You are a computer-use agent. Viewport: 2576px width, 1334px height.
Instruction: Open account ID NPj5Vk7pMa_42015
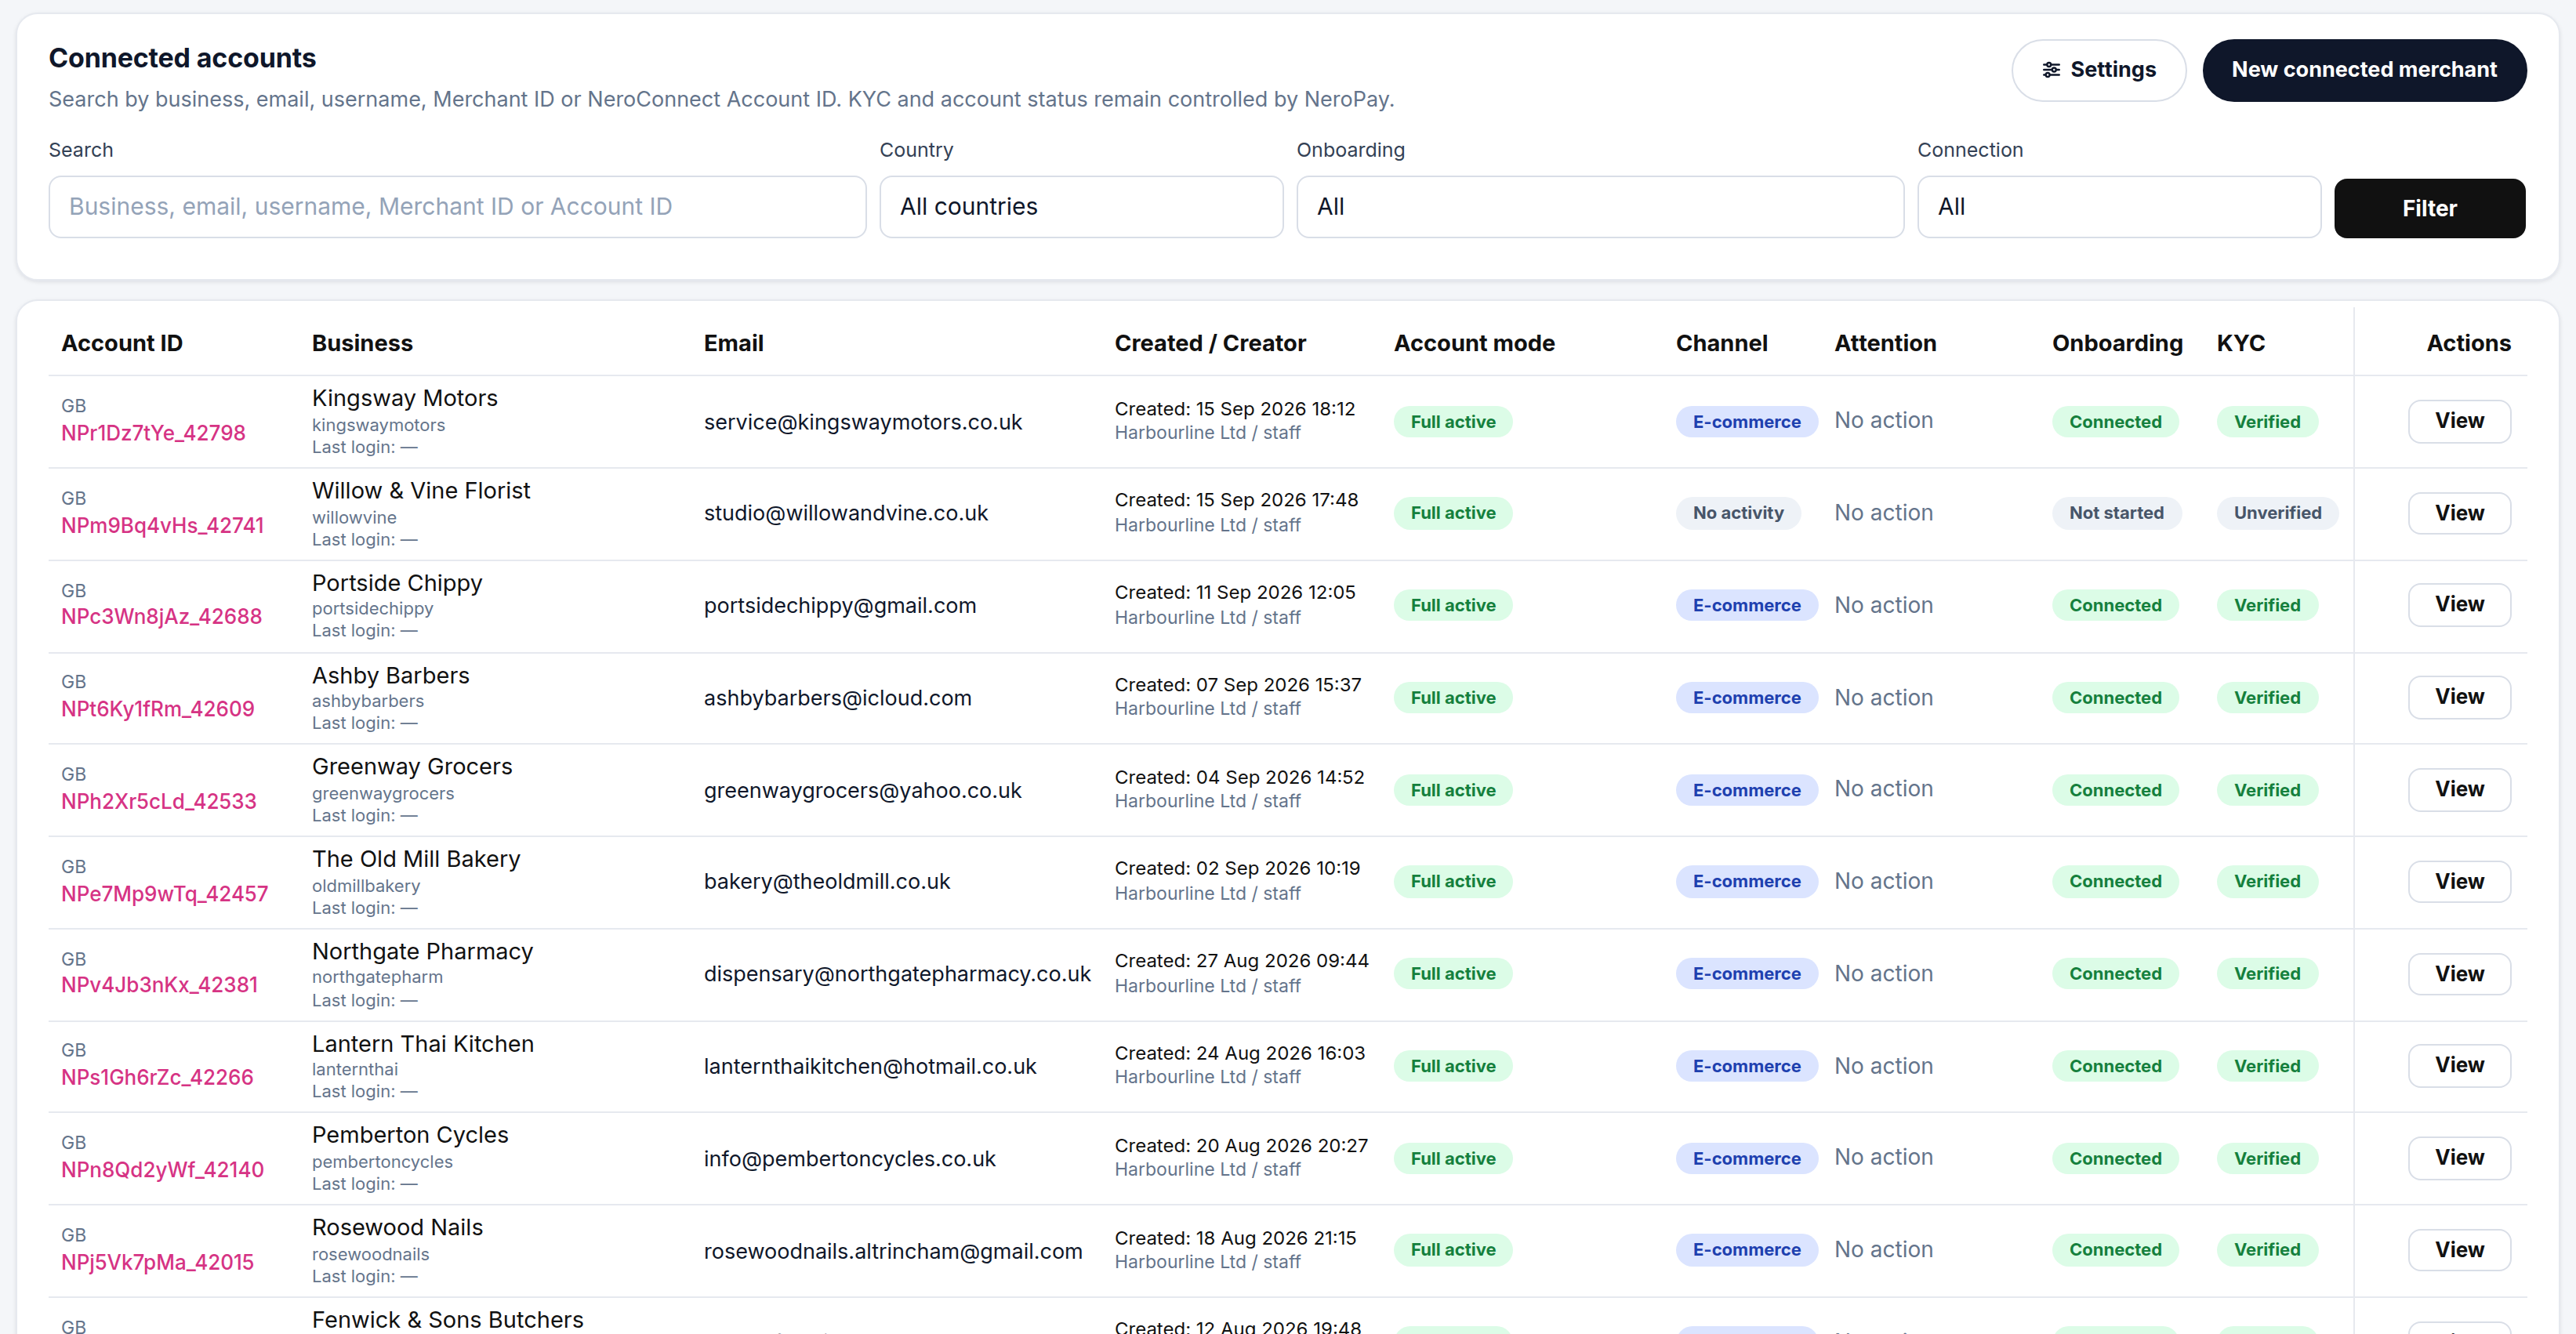tap(157, 1263)
